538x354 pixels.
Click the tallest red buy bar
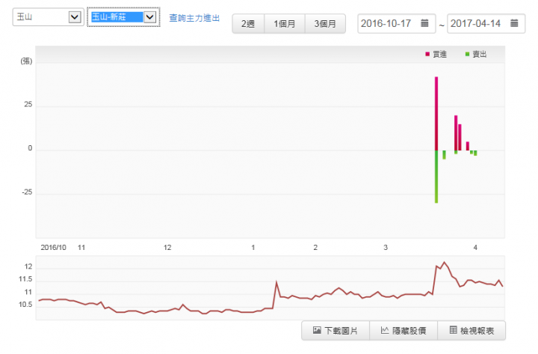(x=436, y=114)
